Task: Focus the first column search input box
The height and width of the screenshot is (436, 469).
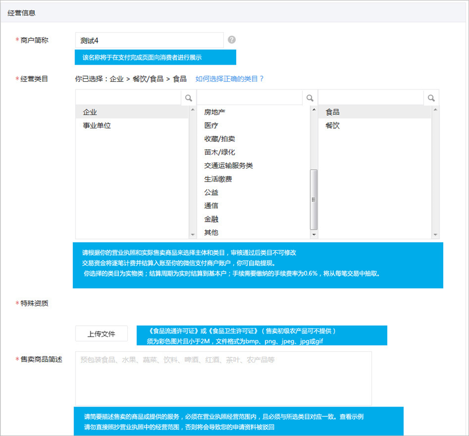Action: (128, 97)
